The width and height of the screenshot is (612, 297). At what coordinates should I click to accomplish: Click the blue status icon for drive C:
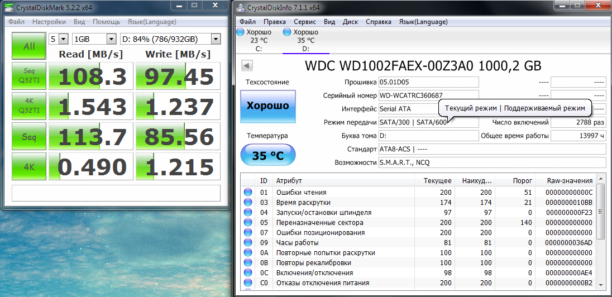pos(241,32)
